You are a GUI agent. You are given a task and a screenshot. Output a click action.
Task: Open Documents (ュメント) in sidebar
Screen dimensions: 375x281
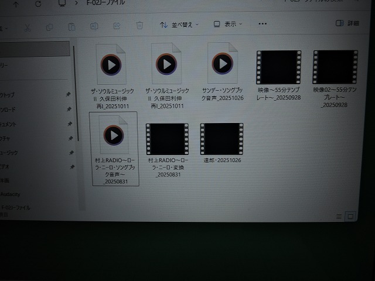coord(8,124)
